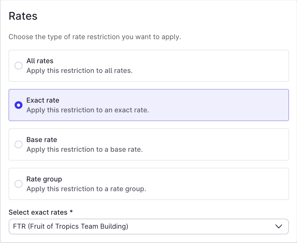Click the selected Exact rate radio circle
This screenshot has width=297, height=243.
[19, 105]
